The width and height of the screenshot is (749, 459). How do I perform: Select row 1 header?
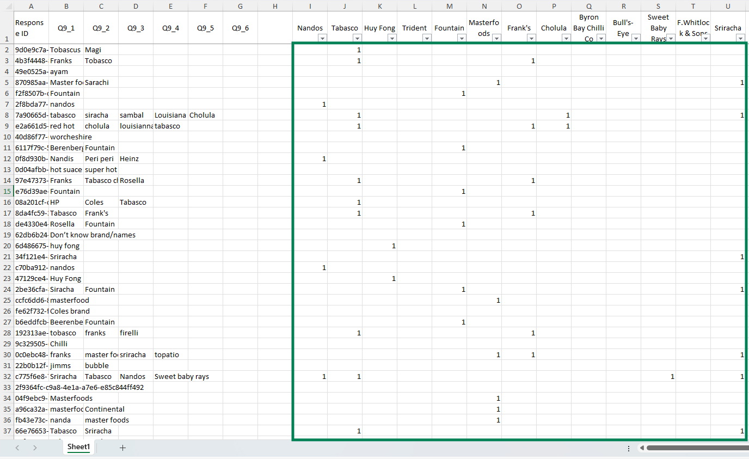(x=7, y=28)
